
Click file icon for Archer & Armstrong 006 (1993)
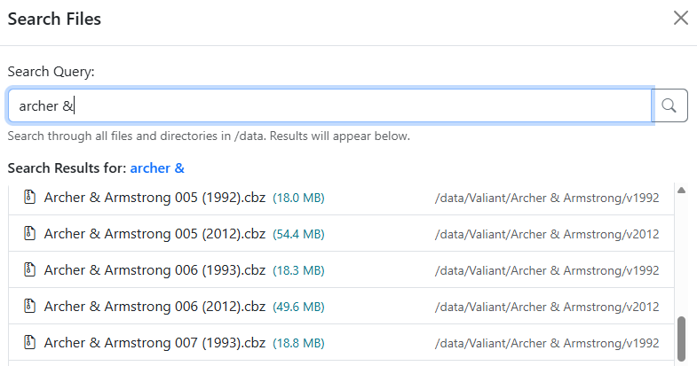[29, 270]
